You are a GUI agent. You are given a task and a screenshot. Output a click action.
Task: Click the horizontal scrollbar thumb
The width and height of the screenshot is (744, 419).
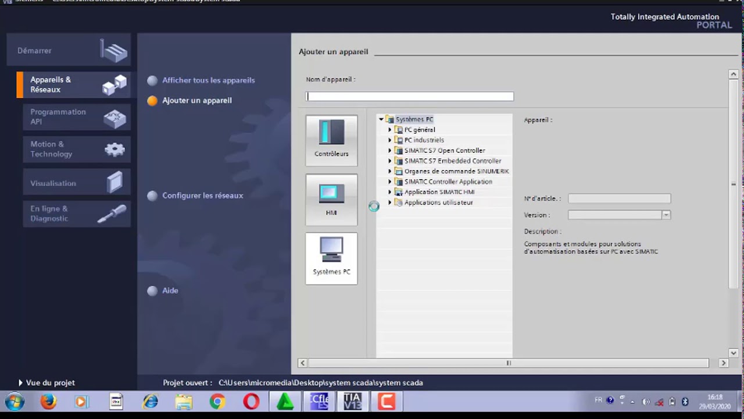[x=508, y=363]
